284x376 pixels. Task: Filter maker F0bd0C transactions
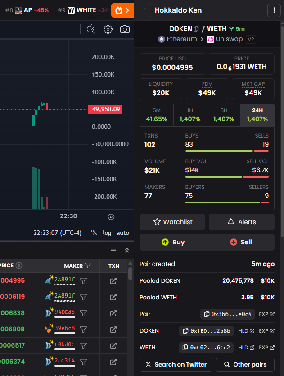[83, 346]
